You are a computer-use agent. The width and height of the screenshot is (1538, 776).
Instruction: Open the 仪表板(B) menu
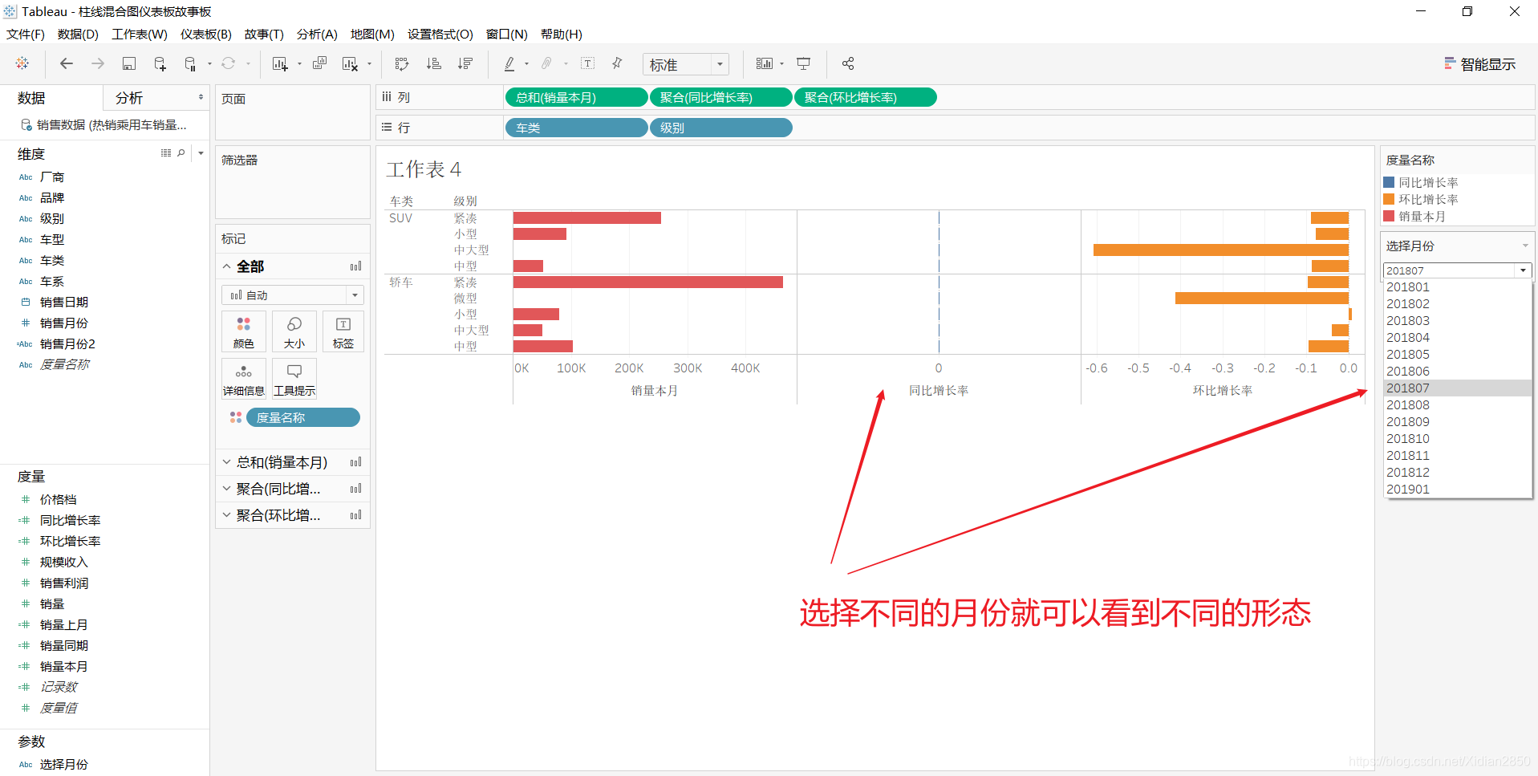point(206,34)
